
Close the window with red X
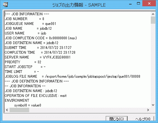click(149, 3)
